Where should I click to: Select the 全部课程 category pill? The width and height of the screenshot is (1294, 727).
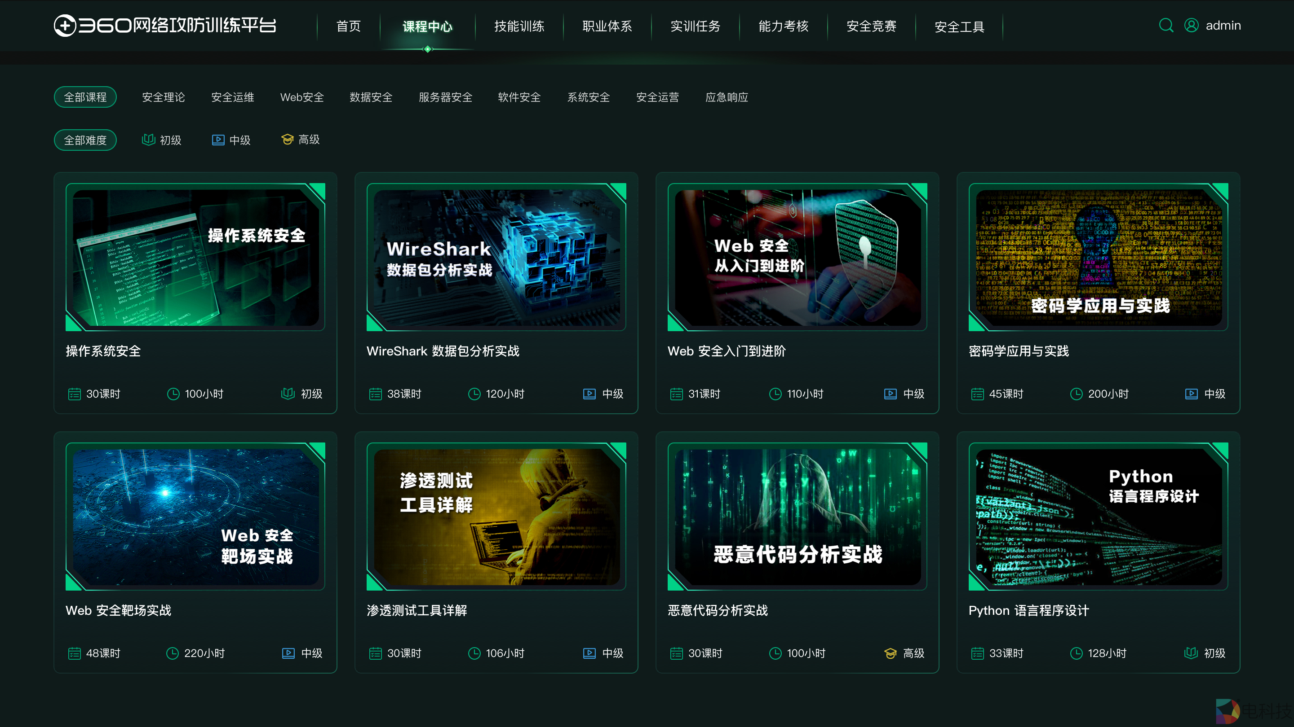click(85, 97)
